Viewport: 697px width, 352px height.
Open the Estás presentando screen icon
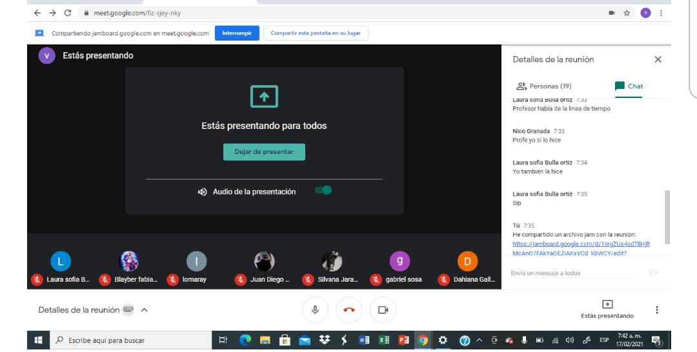coord(607,304)
